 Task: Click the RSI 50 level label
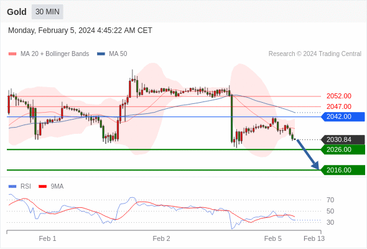point(330,211)
